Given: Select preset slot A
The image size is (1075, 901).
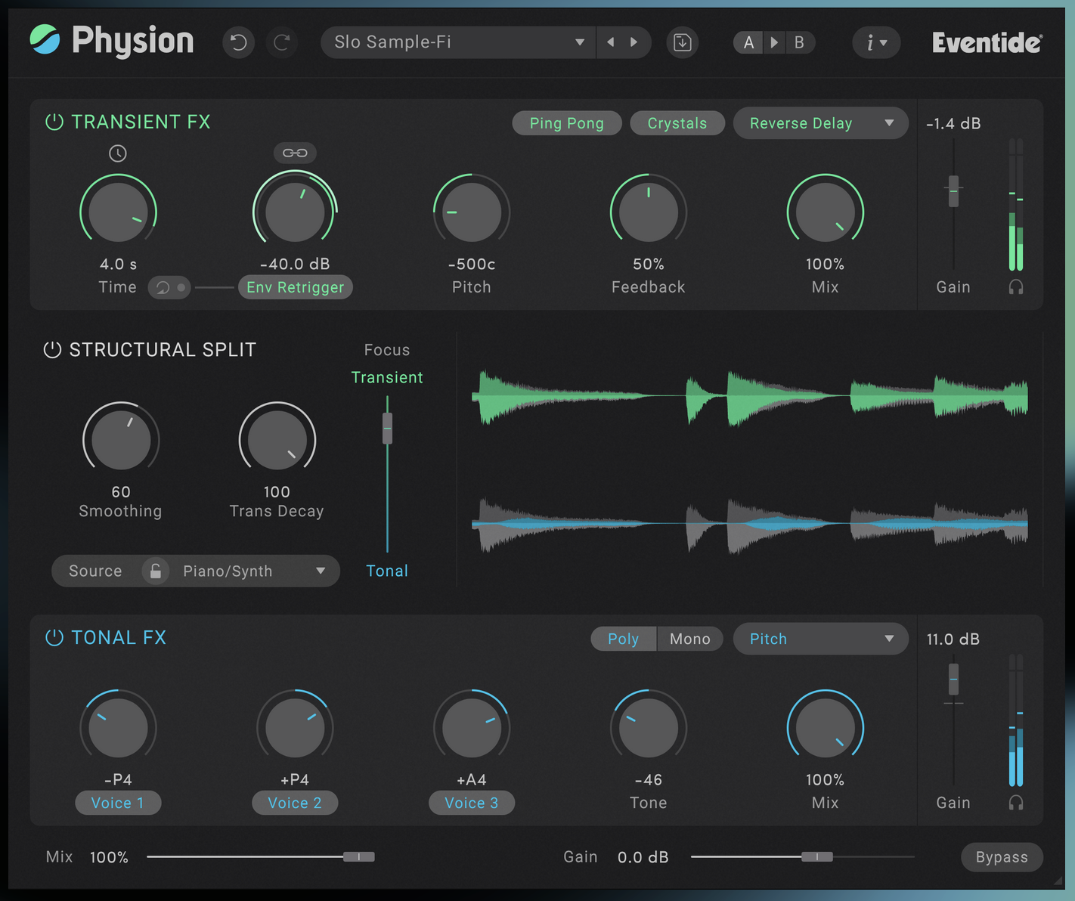Looking at the screenshot, I should tap(749, 42).
